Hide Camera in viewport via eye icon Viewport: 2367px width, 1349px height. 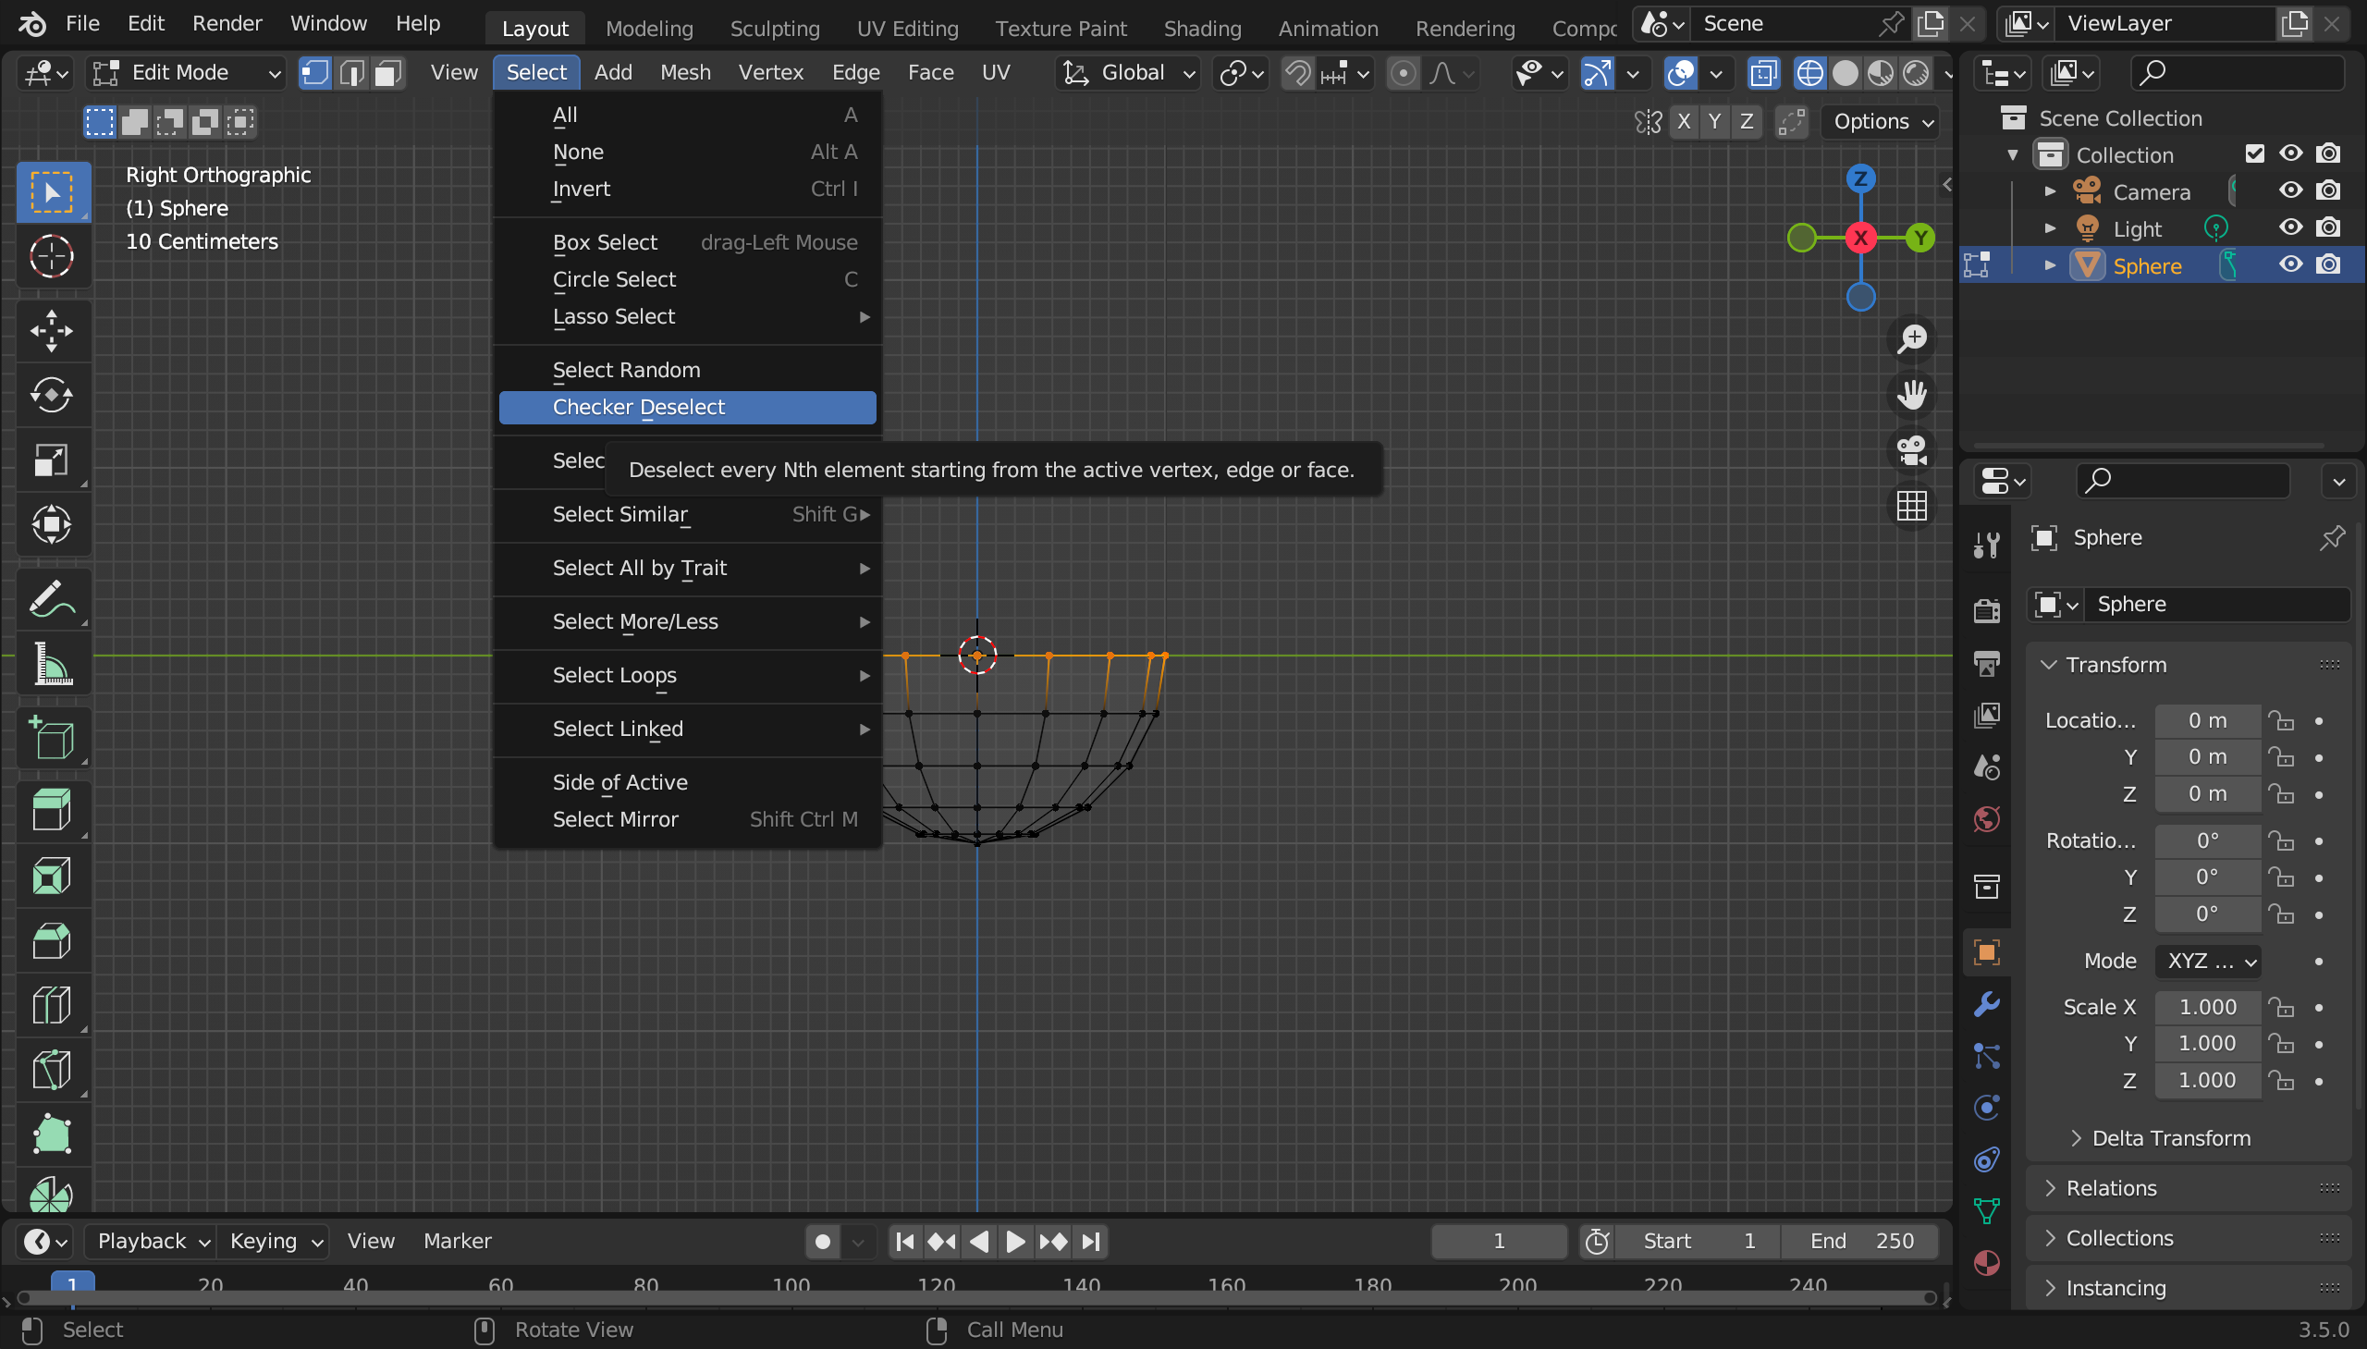pos(2290,190)
